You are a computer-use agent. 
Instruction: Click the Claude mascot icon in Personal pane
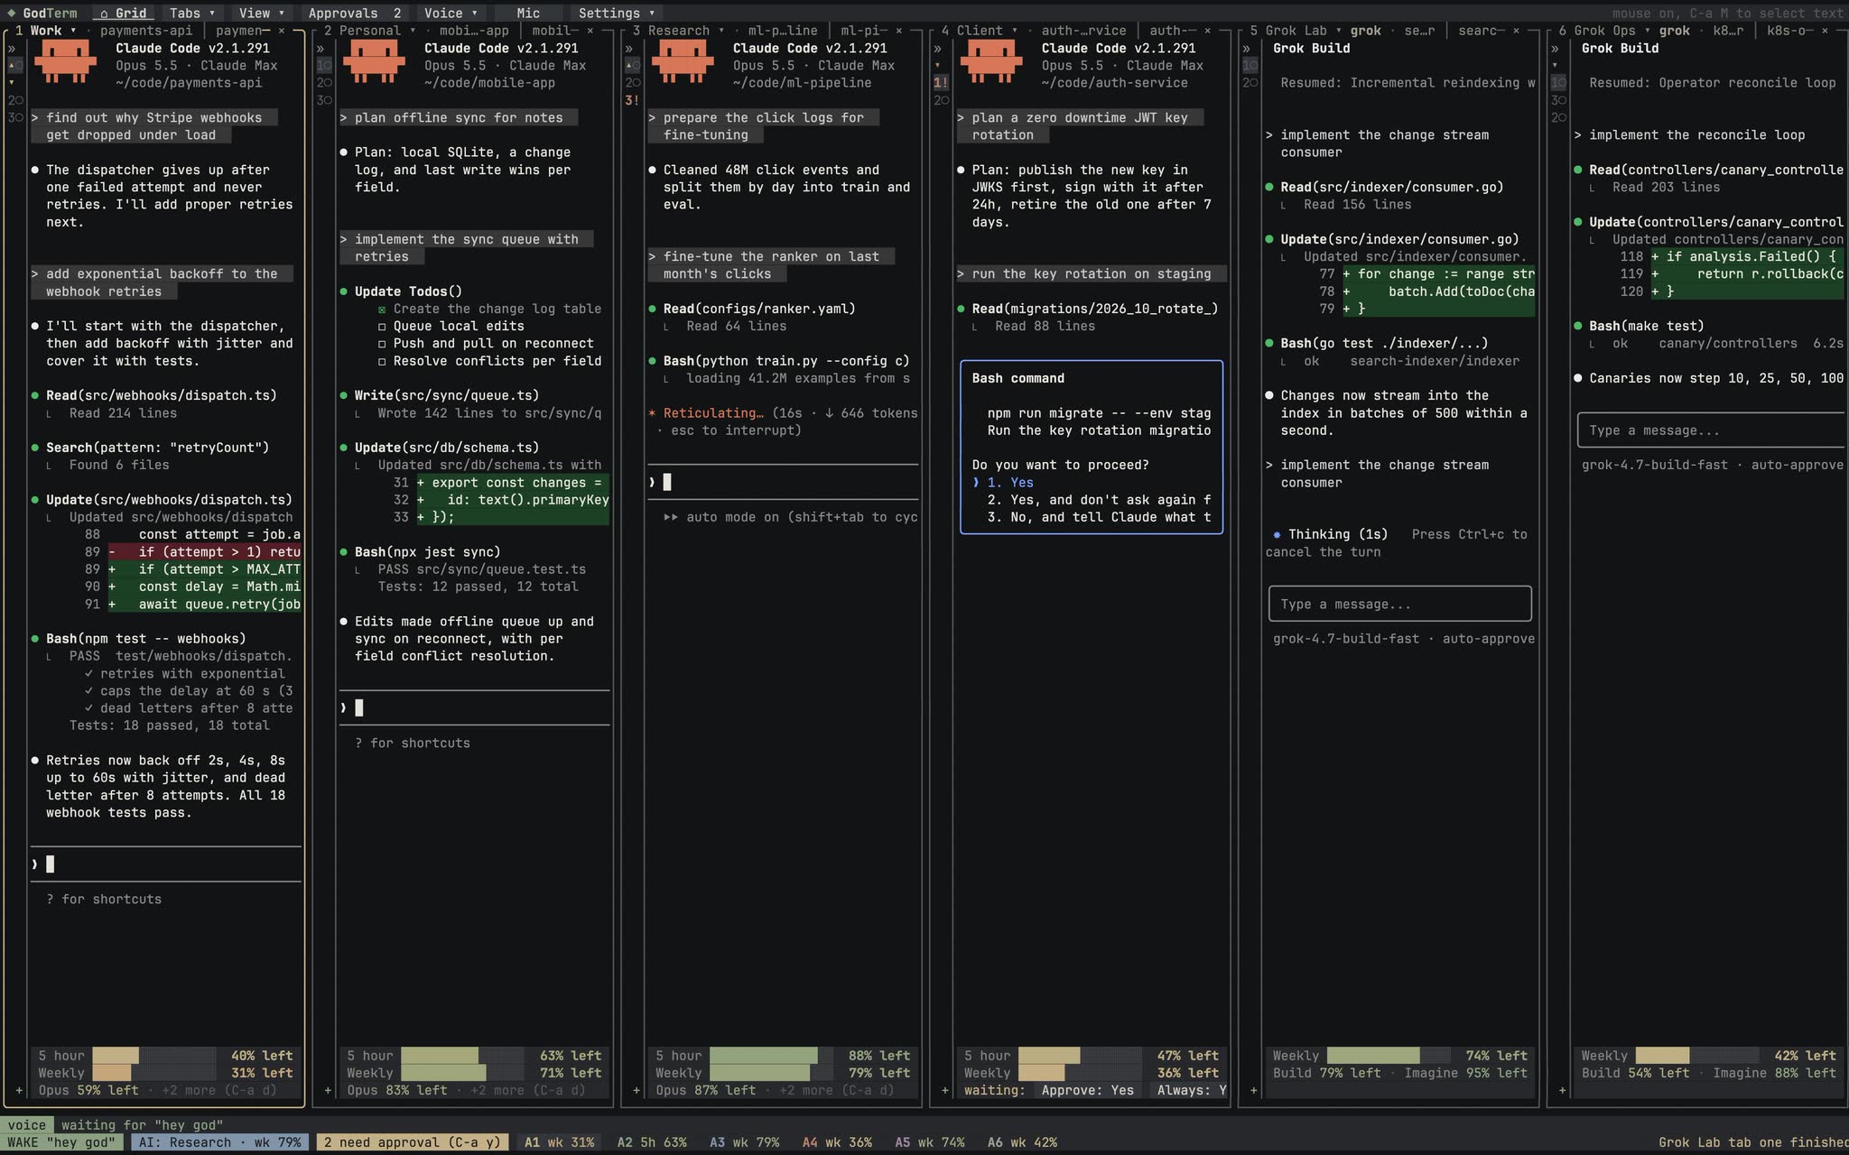373,62
